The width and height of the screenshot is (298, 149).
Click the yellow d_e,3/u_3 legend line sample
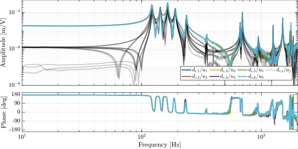[x=215, y=70]
